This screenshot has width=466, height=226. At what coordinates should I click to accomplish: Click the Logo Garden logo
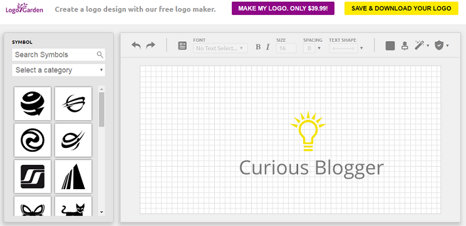click(24, 8)
